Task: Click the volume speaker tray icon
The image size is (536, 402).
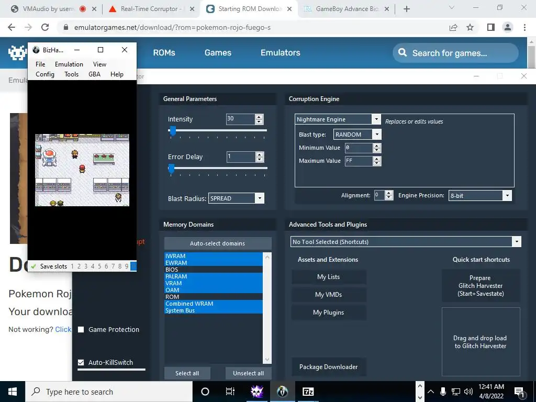Action: pos(468,392)
